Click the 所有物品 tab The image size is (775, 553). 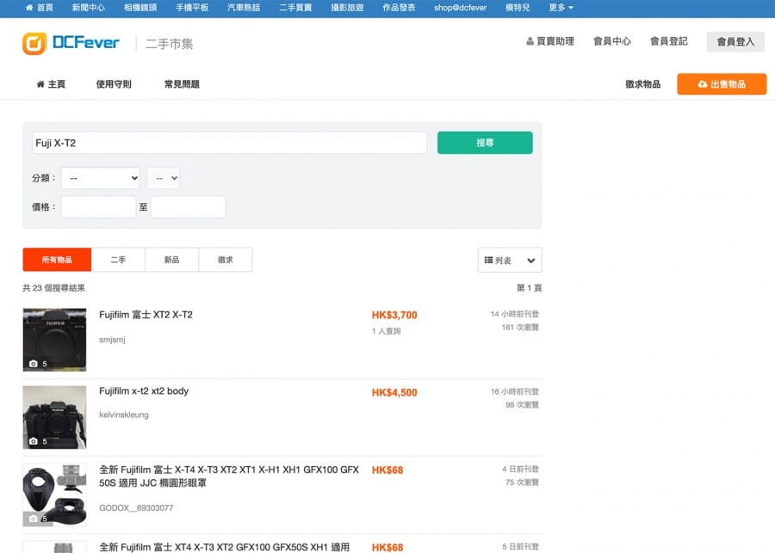tap(57, 260)
